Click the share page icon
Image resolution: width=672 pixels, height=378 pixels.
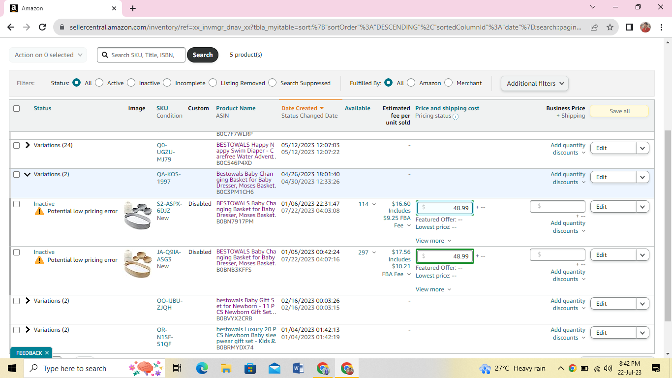(594, 27)
